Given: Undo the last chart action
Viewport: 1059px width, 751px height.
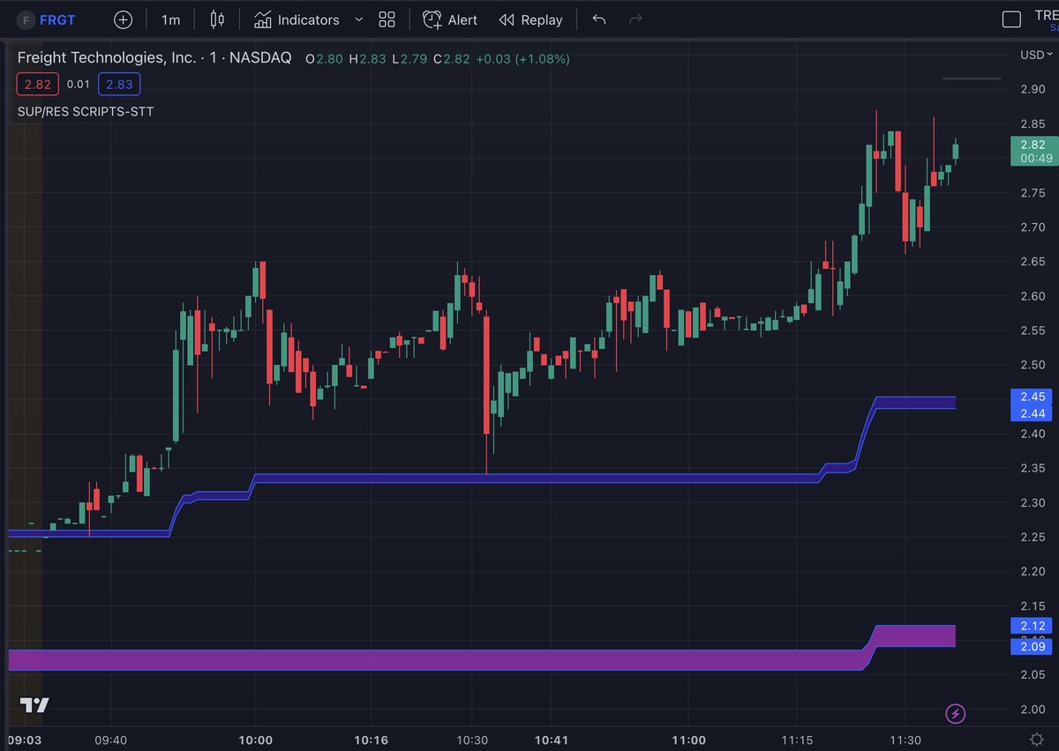Looking at the screenshot, I should (x=599, y=19).
